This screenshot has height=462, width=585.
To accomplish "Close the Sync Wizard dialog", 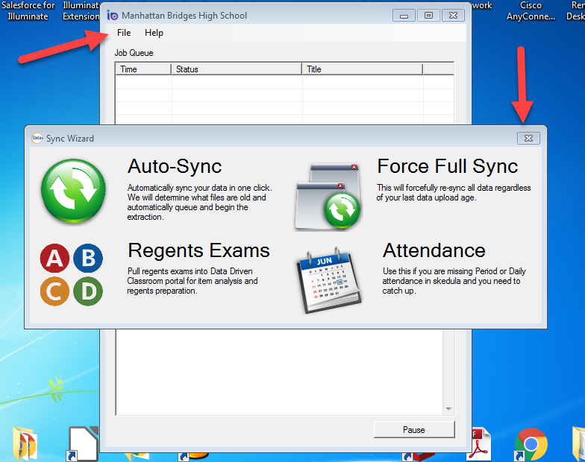I will click(528, 139).
